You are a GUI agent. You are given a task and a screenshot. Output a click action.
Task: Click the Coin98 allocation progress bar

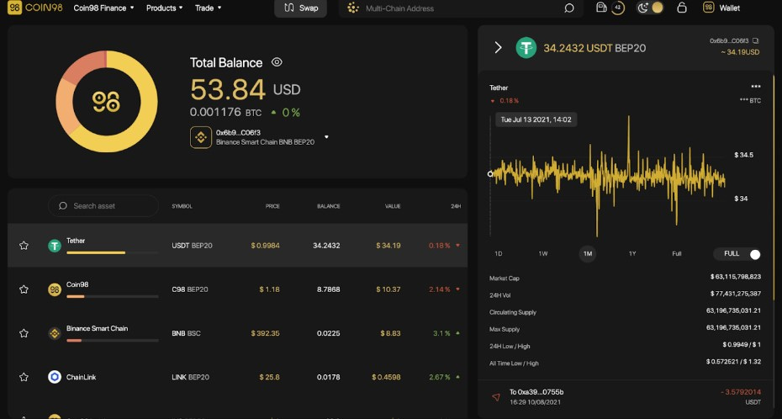(x=112, y=297)
